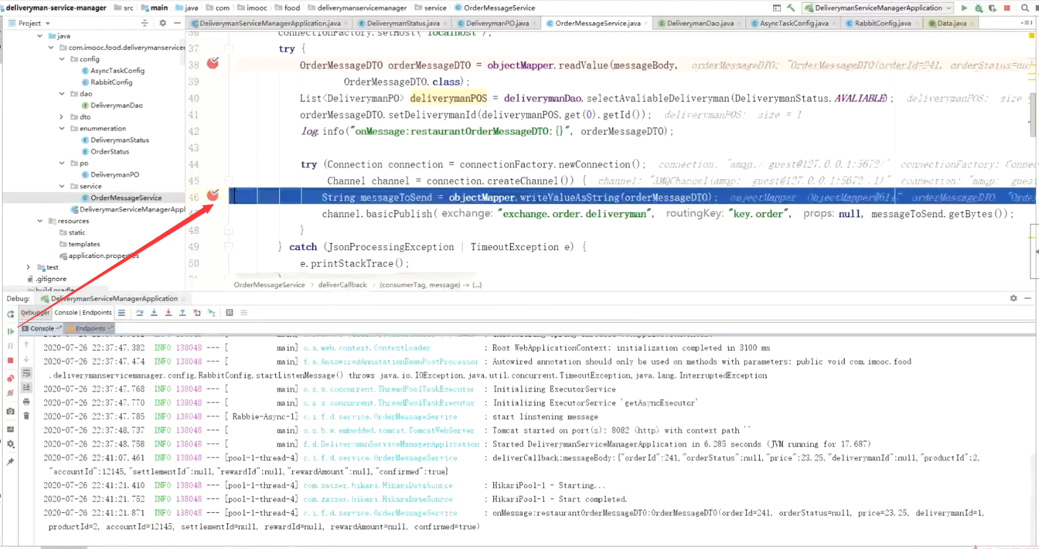This screenshot has height=549, width=1039.
Task: Open DeliverymanStatus in the project tree
Action: [x=120, y=140]
